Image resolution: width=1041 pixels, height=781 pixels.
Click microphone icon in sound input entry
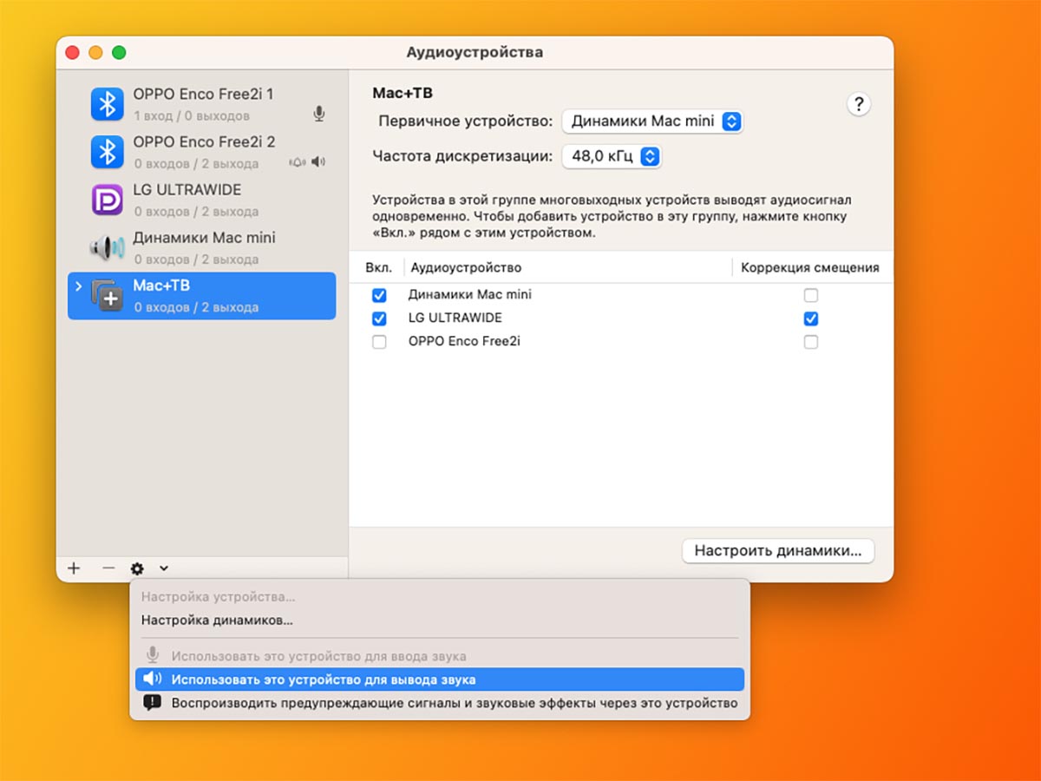153,656
